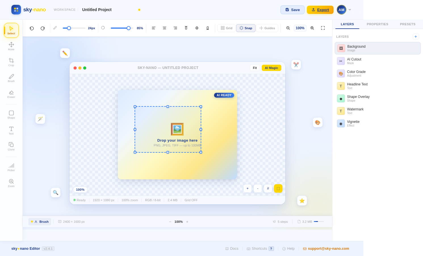Screen dimensions: 423x256
Task: Turn on Guides
Action: coord(267,28)
